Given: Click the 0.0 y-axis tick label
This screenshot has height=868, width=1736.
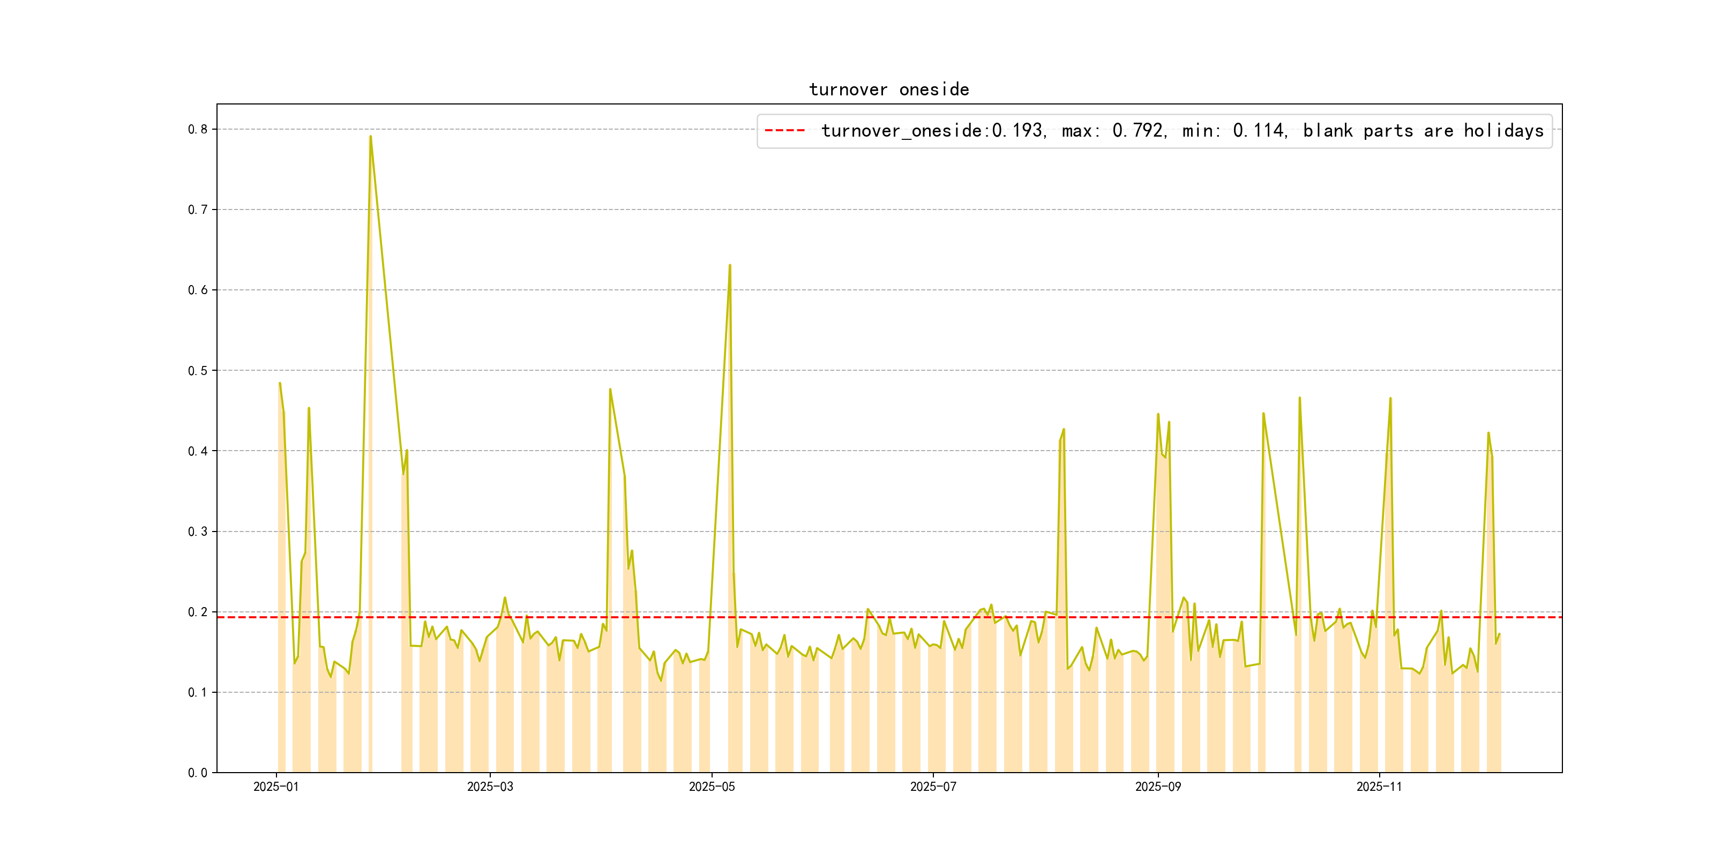Looking at the screenshot, I should (198, 773).
